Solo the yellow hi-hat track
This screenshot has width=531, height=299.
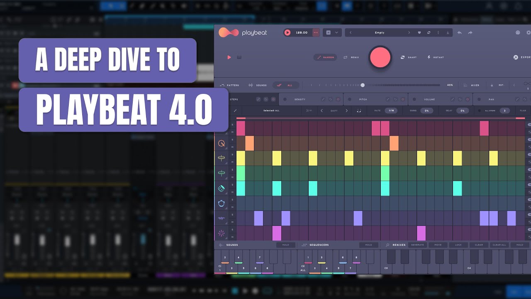(x=232, y=155)
